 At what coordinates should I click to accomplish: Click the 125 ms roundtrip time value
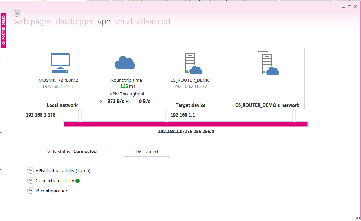click(x=128, y=86)
